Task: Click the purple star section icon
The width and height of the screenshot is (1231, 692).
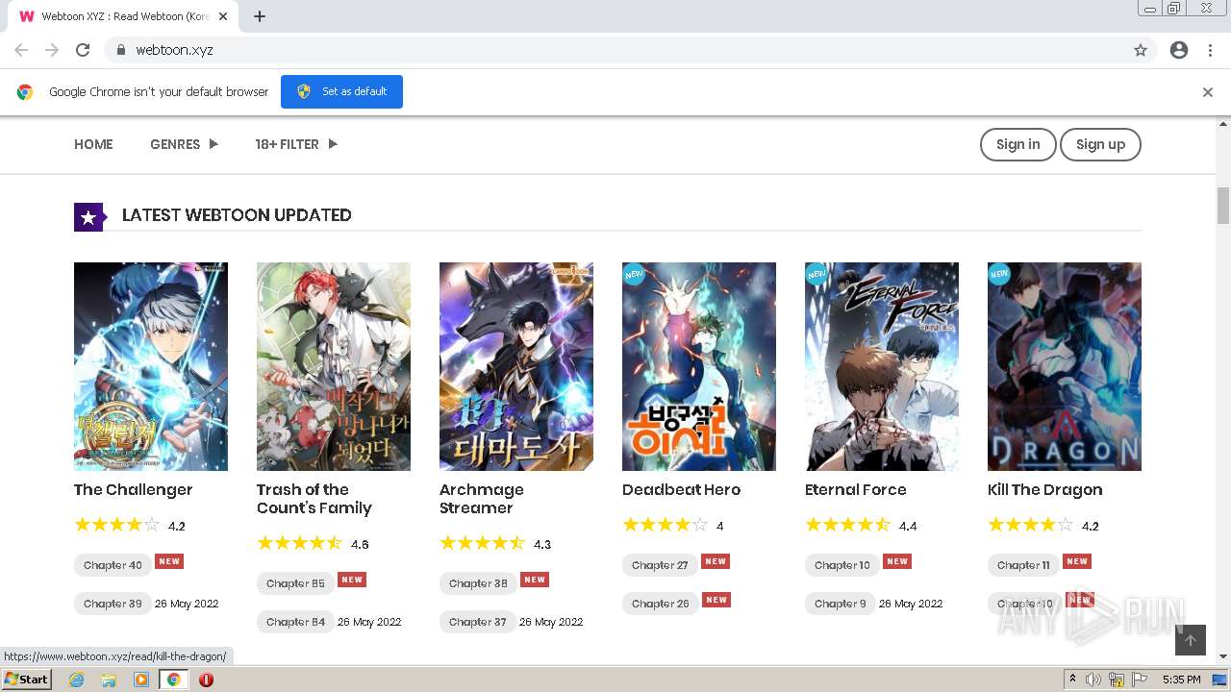Action: point(88,217)
